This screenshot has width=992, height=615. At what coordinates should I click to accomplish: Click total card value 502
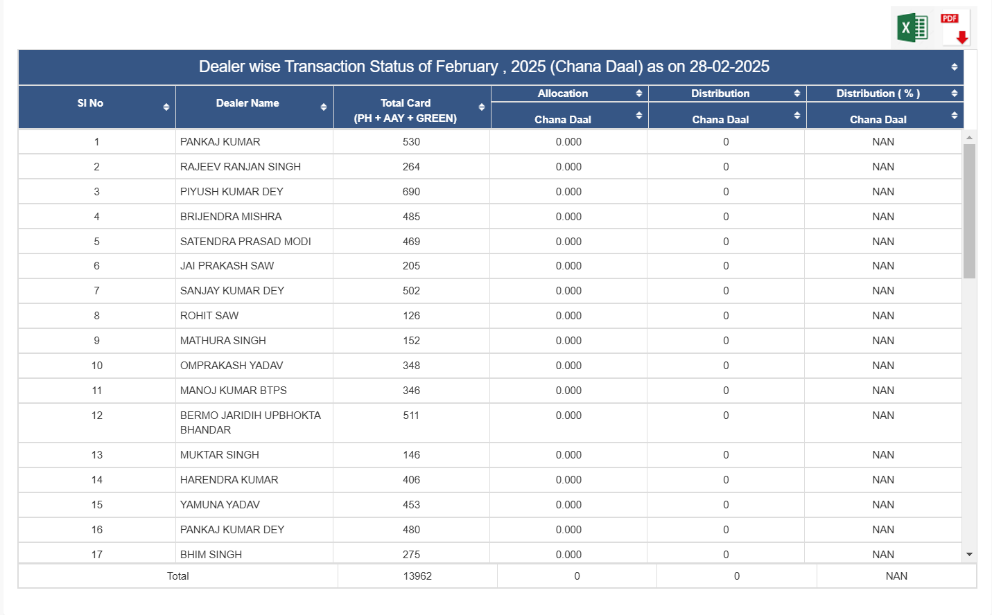click(x=411, y=291)
